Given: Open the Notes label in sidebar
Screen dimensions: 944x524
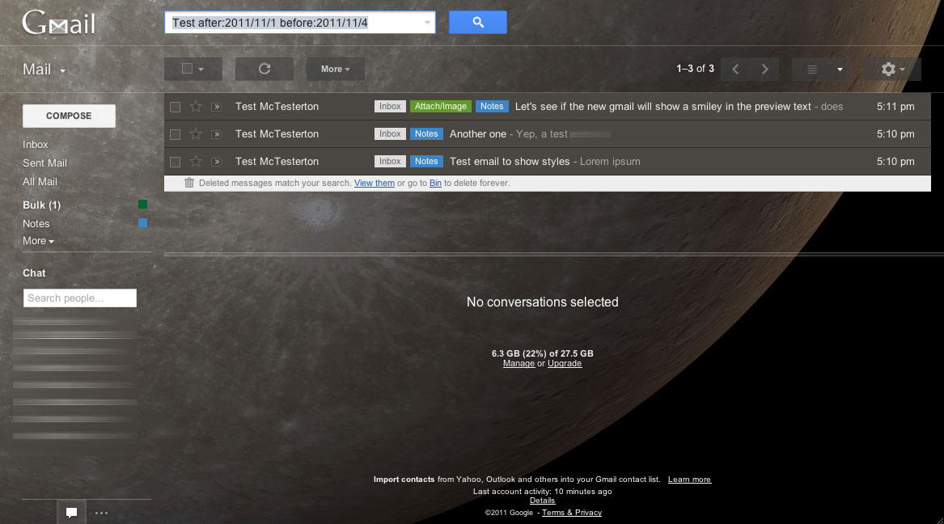Looking at the screenshot, I should coord(36,224).
